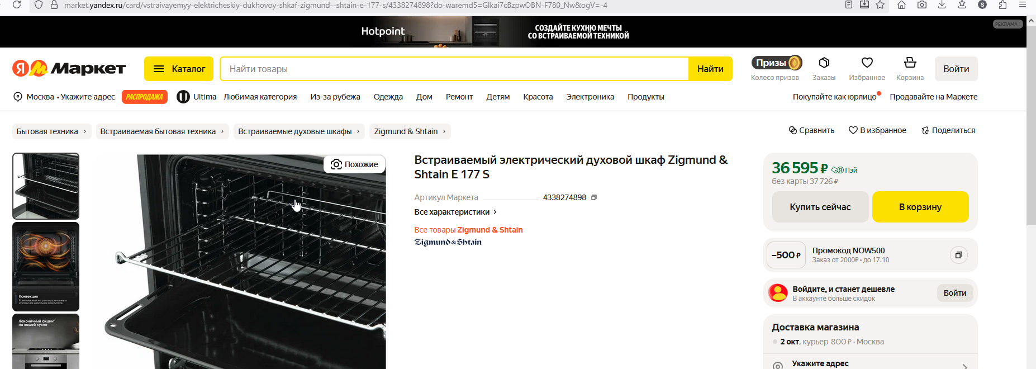
Task: Click Купить сейчас button
Action: (820, 207)
